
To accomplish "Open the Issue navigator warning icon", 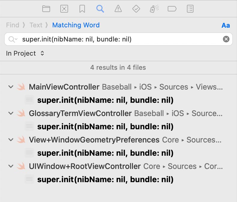I will tap(118, 9).
